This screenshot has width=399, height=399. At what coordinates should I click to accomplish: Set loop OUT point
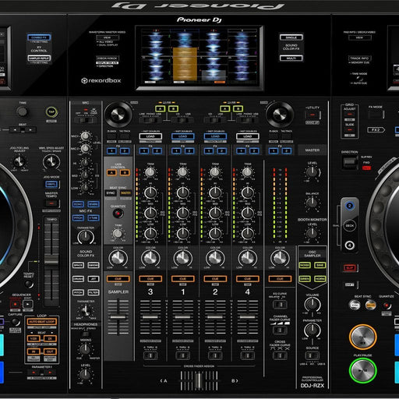click(50, 351)
